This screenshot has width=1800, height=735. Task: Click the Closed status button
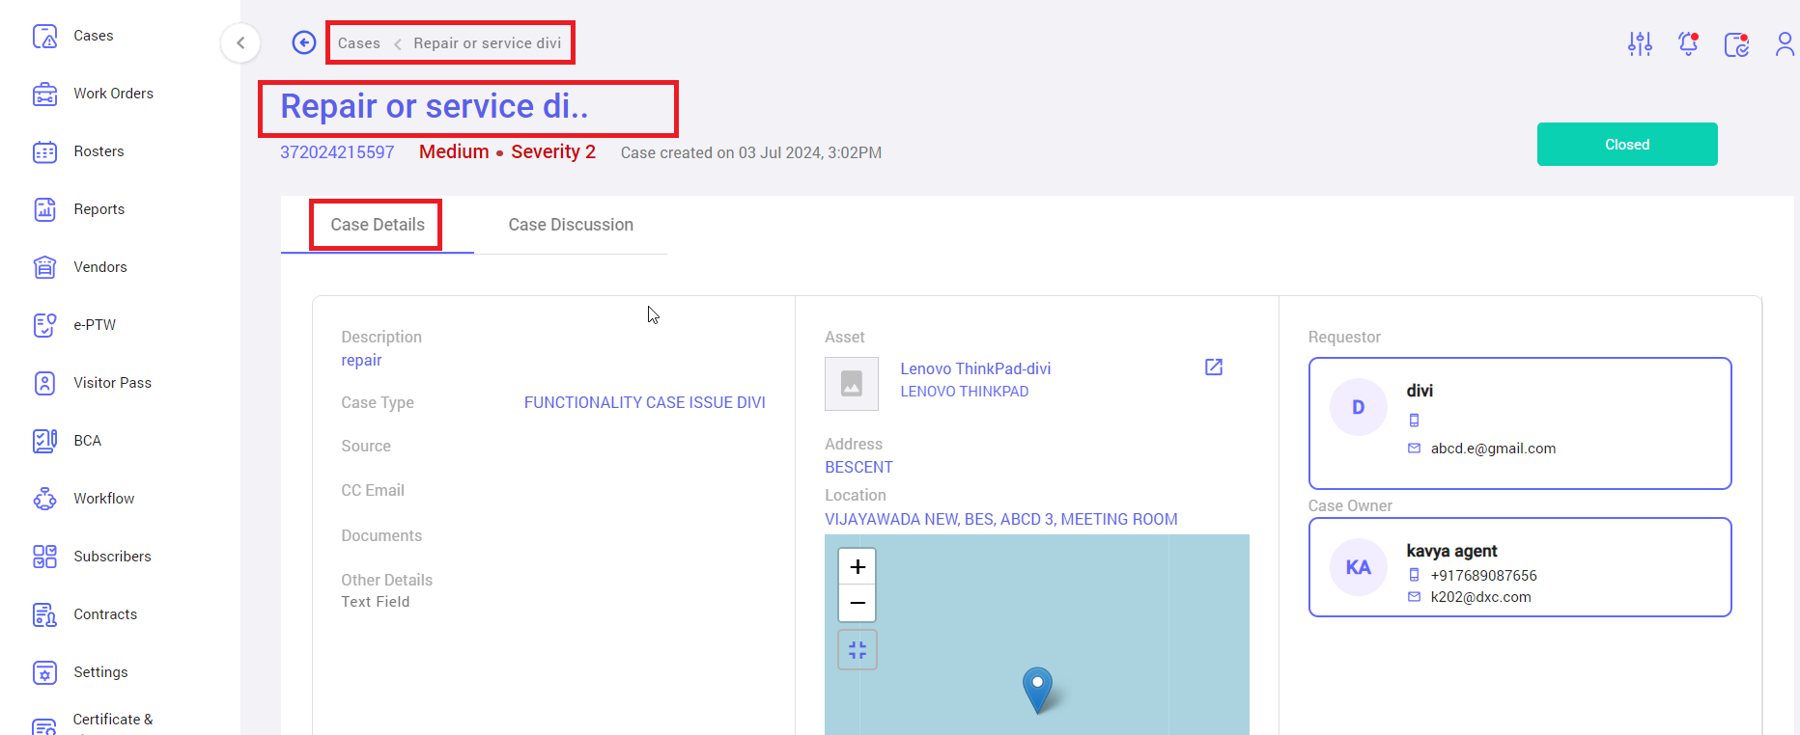coord(1627,145)
